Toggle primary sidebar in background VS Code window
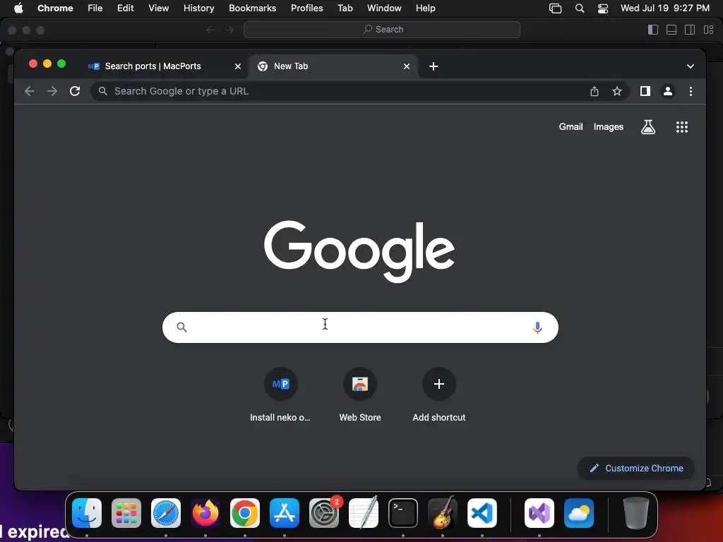 [x=653, y=30]
